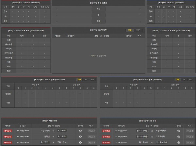Select 전체 tab in away team scoring stats
Screen dimensions: 196x146
[177, 79]
